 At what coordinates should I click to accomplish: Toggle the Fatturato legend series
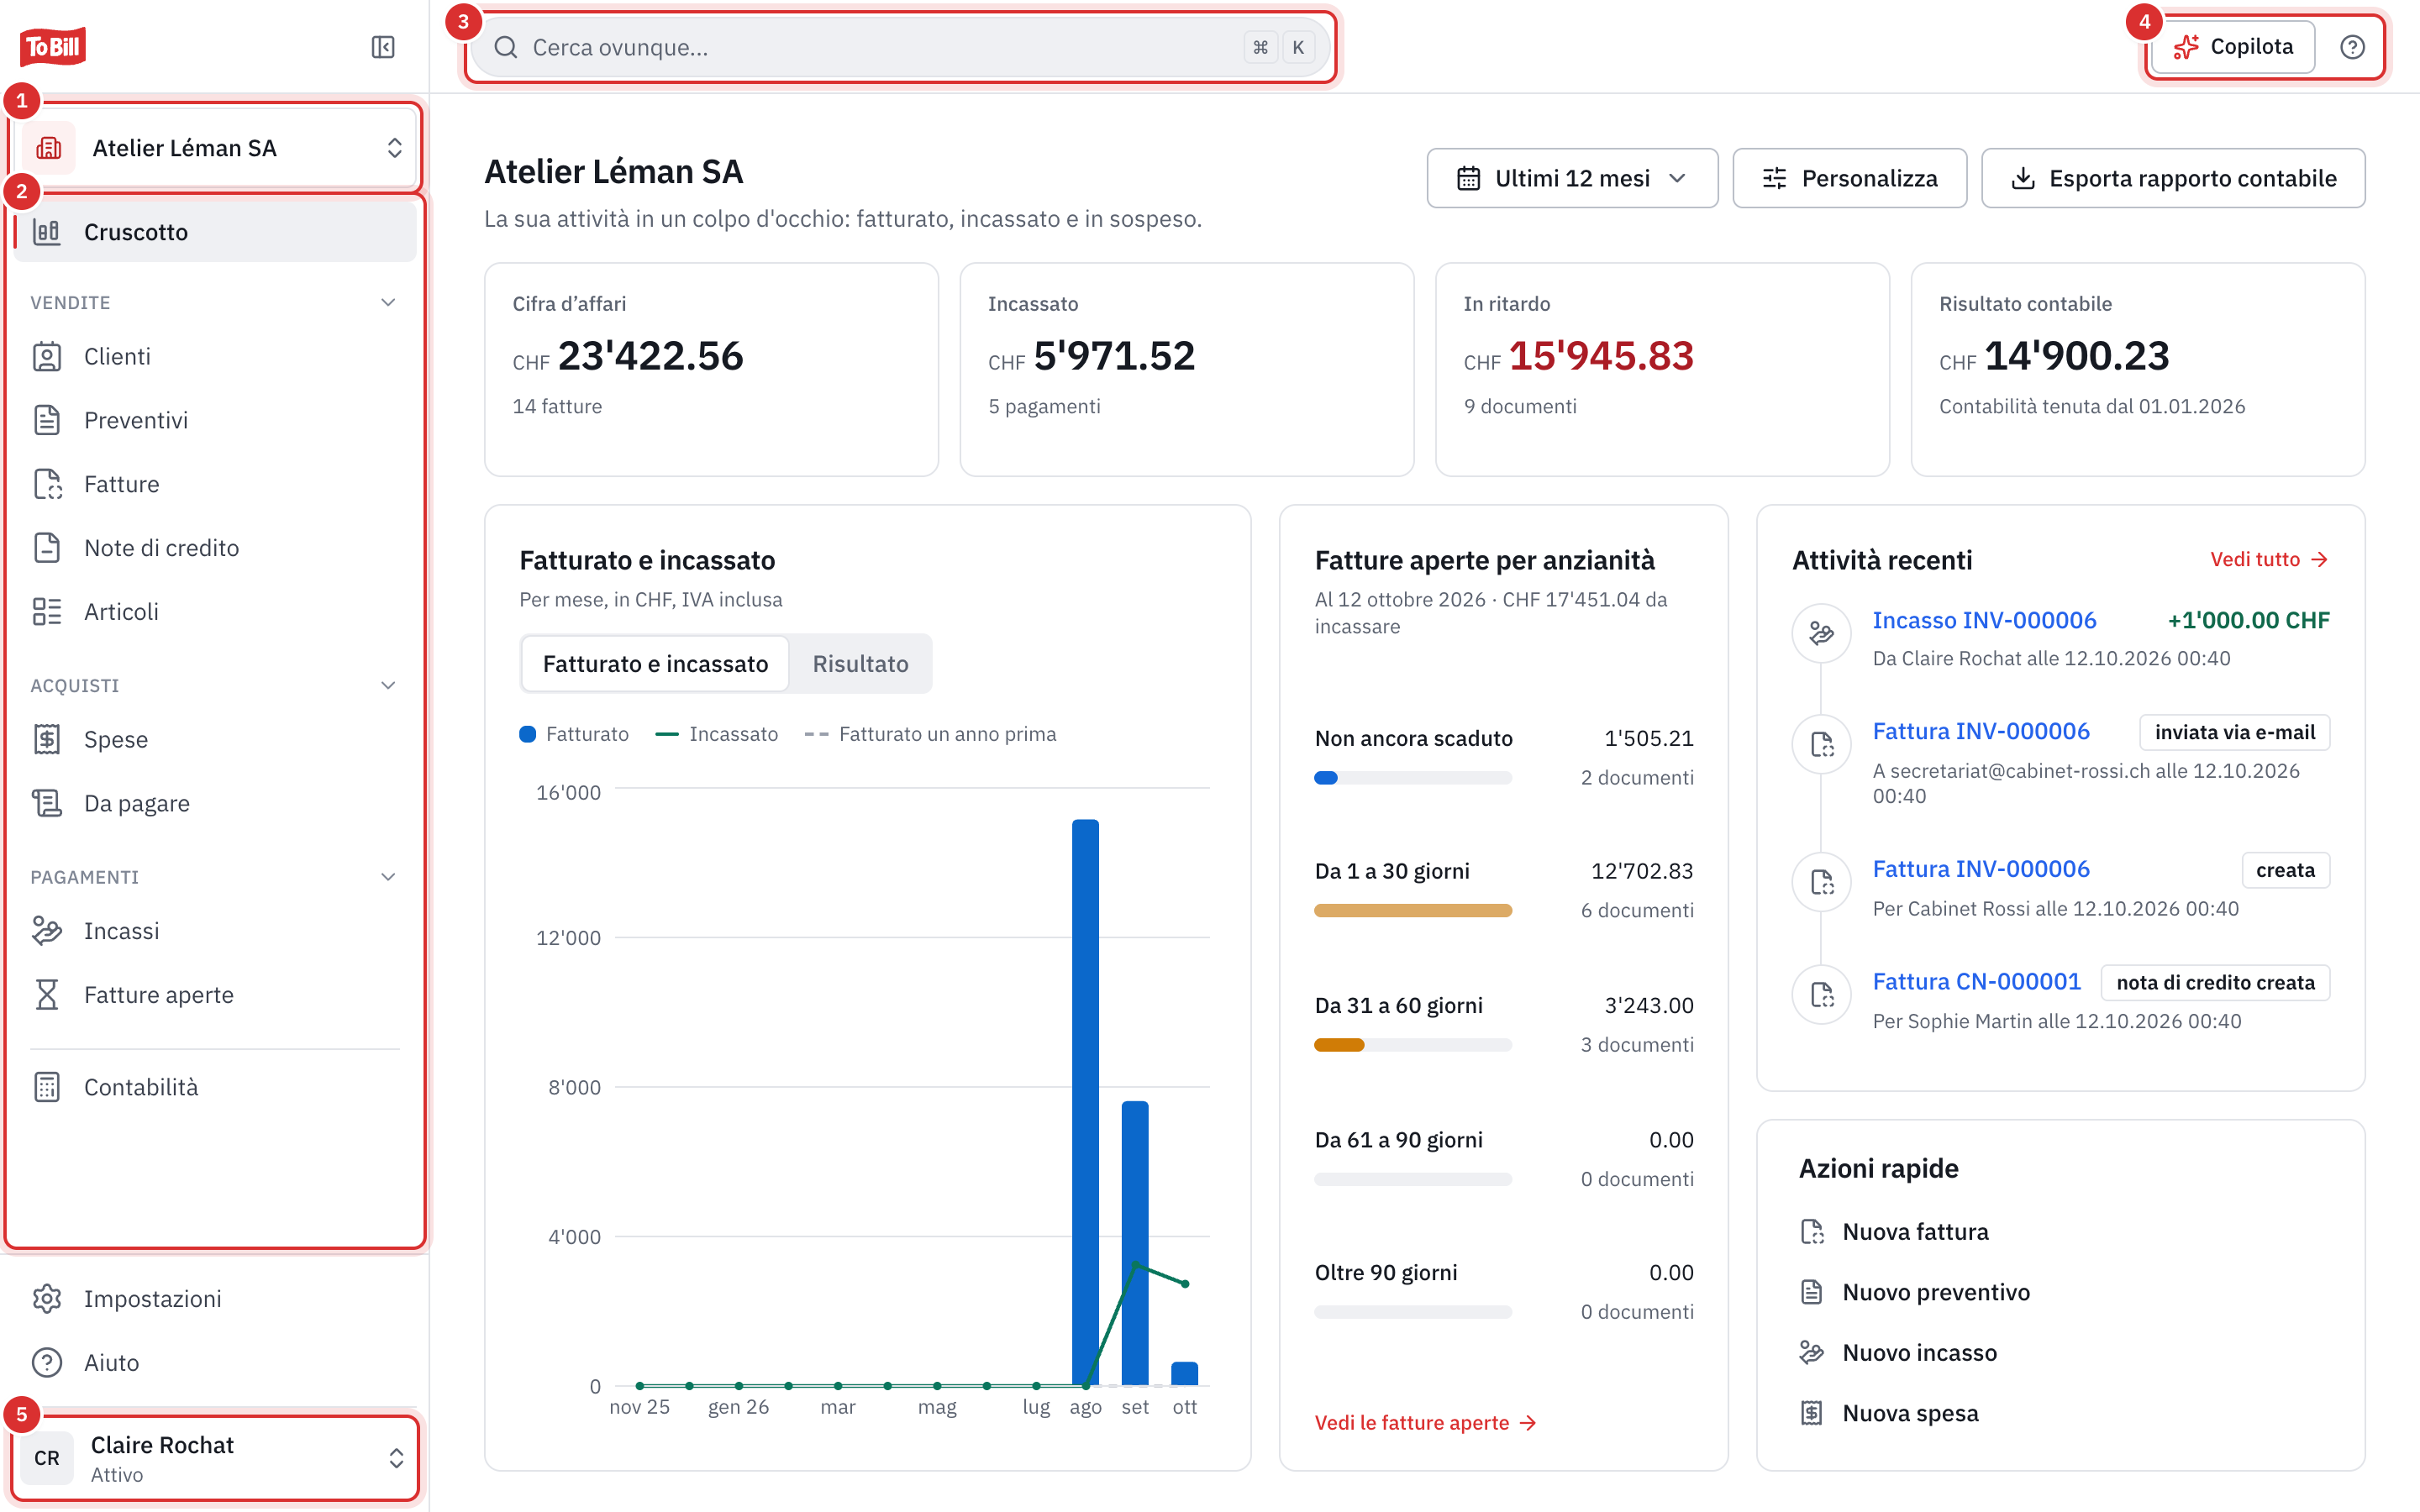point(574,734)
